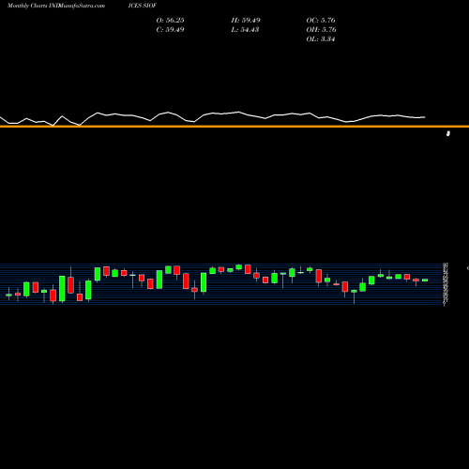
Task: Select the open value "O: 56.25"
Action: [170, 20]
